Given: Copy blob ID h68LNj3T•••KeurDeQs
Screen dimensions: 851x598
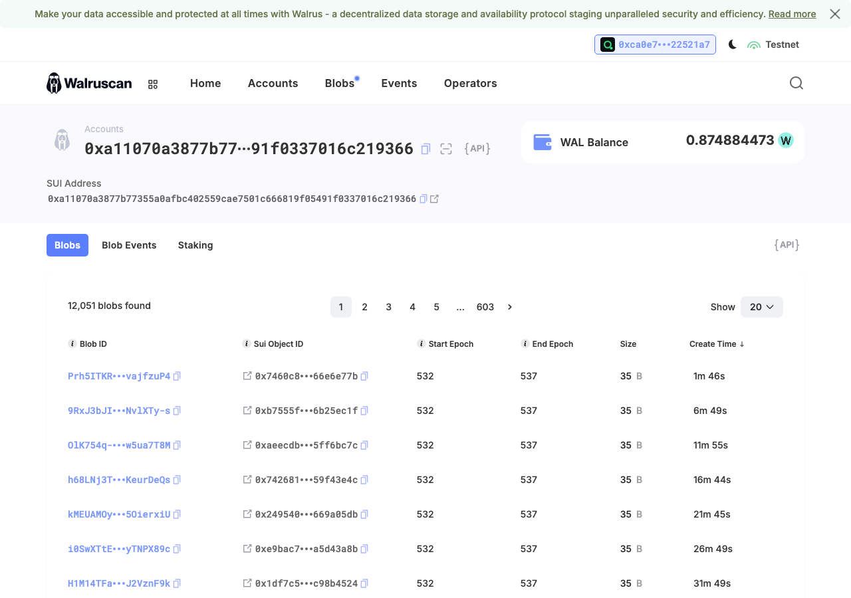Looking at the screenshot, I should [177, 480].
